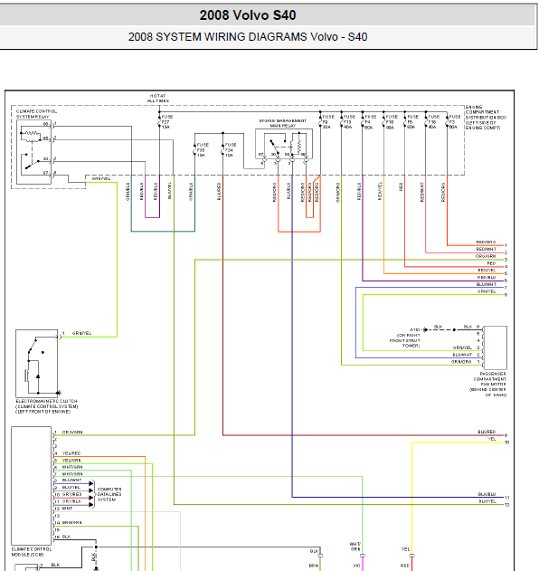Click the "YEL/GRN" label at CCM pin 5

click(x=71, y=461)
